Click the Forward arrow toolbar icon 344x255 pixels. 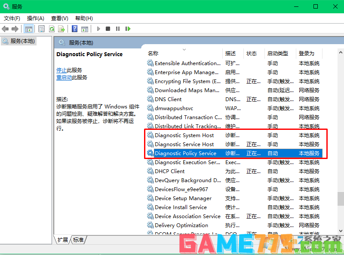click(x=15, y=29)
